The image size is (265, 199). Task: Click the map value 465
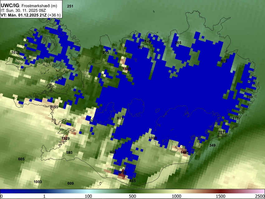tap(132, 181)
